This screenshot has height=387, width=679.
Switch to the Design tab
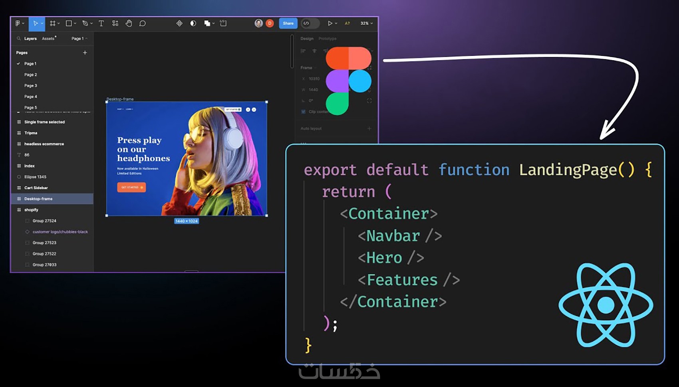point(307,39)
